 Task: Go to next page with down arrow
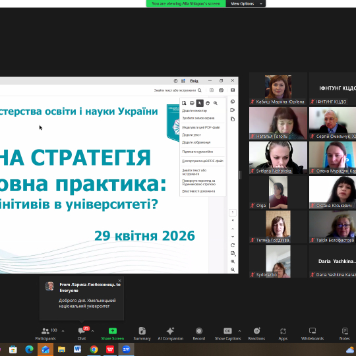pyautogui.click(x=233, y=237)
